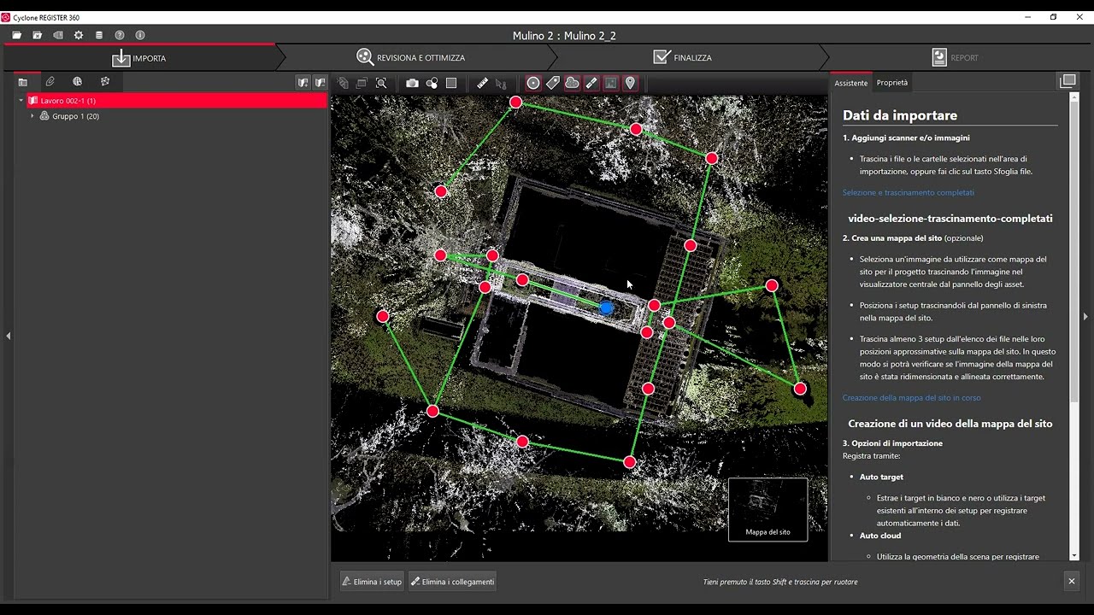Click the close project icon
The height and width of the screenshot is (615, 1094).
[37, 35]
